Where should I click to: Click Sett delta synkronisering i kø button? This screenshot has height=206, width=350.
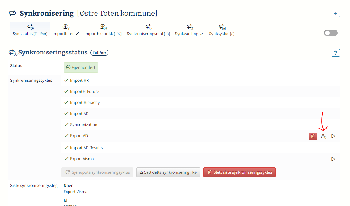coord(168,172)
